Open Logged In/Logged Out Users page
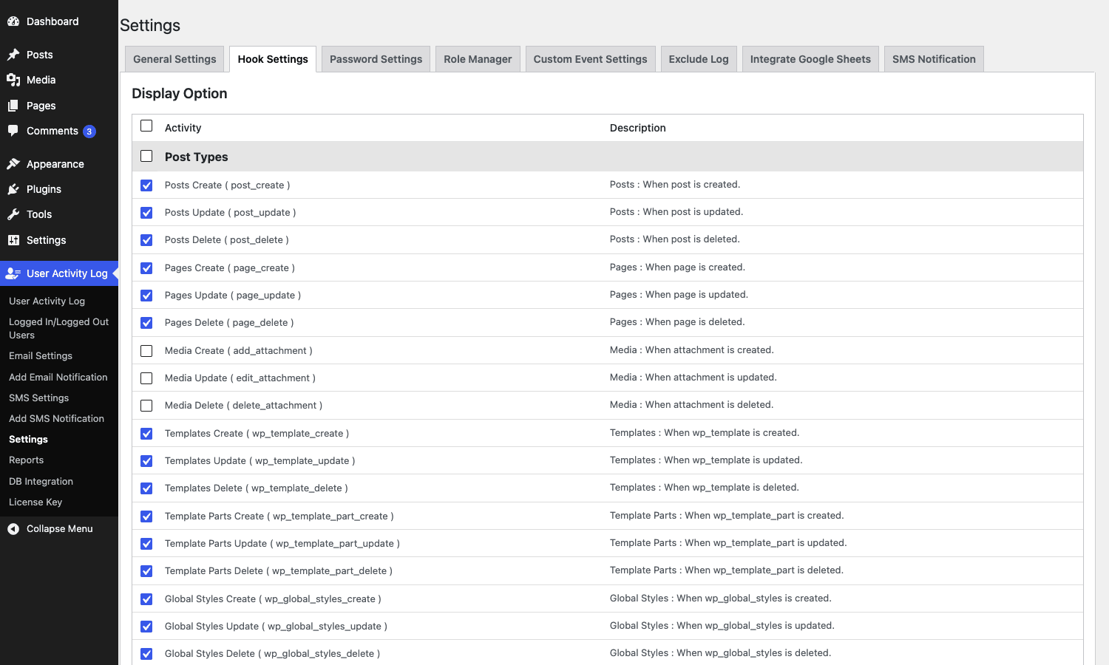 [58, 328]
